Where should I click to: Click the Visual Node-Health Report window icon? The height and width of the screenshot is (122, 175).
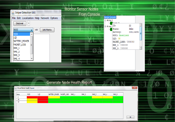[16, 88]
